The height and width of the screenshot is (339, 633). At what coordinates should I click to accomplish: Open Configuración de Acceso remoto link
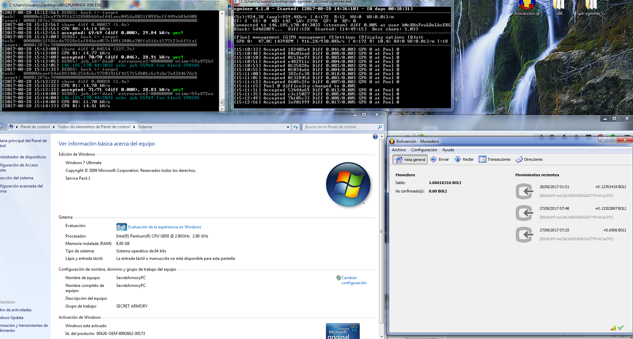19,167
